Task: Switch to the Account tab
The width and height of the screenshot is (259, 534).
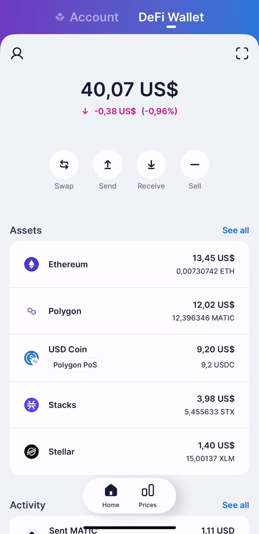Action: (x=87, y=17)
